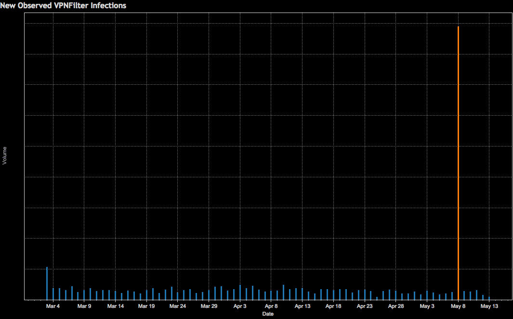Click the 'Apr 28' axis tick label
Screen dimensions: 513x319
(396, 306)
